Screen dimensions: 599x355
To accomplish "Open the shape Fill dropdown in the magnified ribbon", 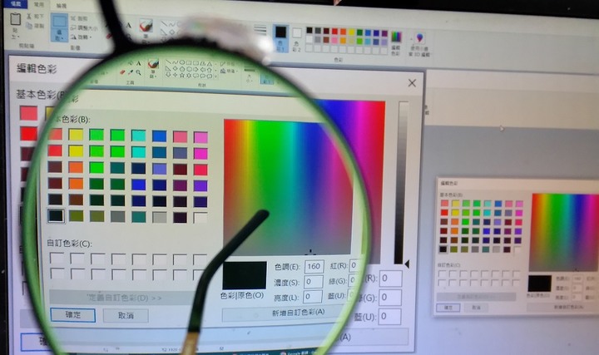I will 229,71.
